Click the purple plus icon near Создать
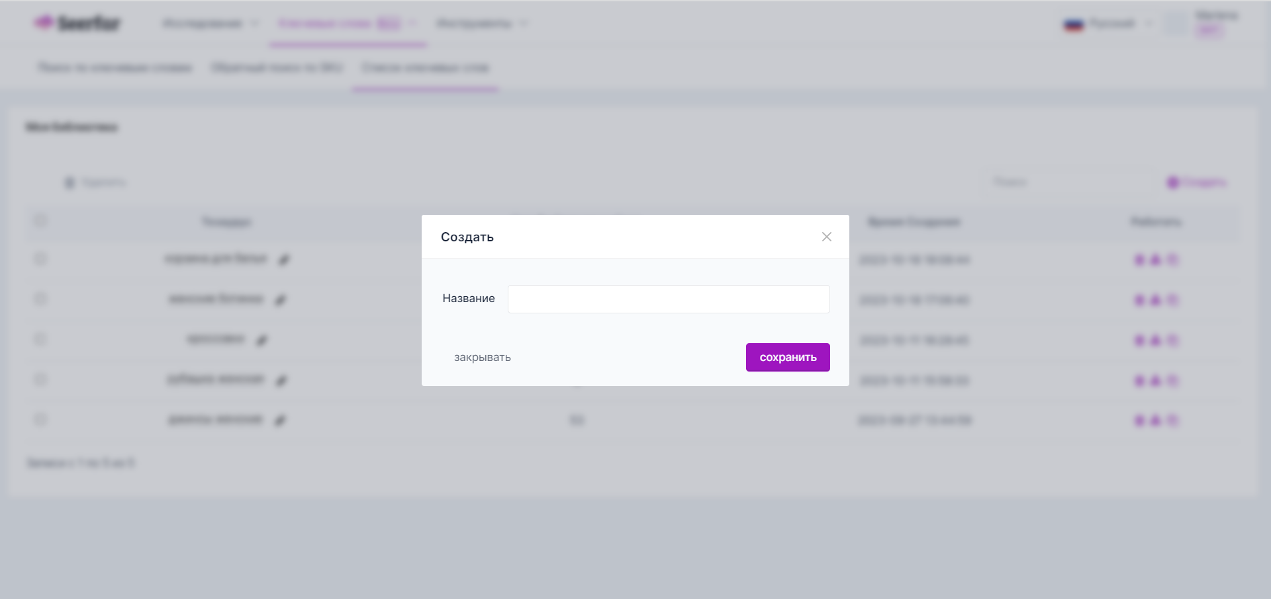1271x599 pixels. tap(1172, 182)
